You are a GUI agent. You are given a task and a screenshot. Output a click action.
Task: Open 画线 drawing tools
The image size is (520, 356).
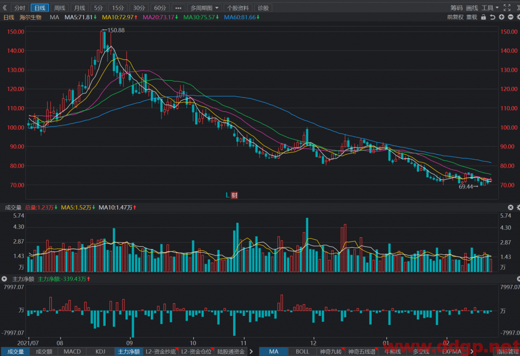(472, 8)
